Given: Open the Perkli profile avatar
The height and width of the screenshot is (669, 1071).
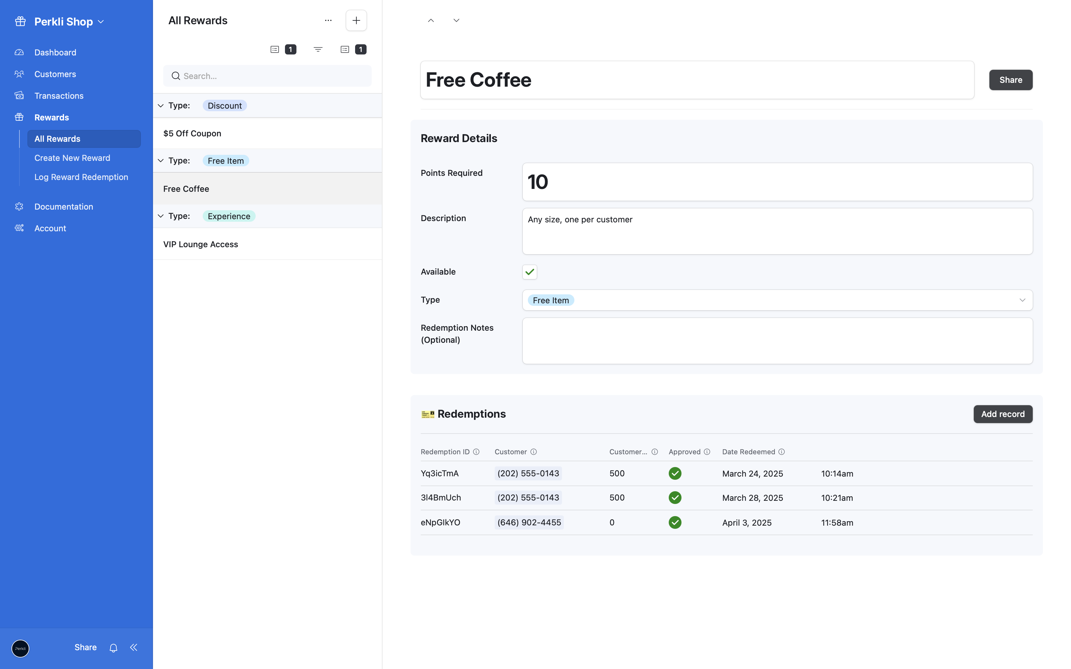Looking at the screenshot, I should click(20, 648).
